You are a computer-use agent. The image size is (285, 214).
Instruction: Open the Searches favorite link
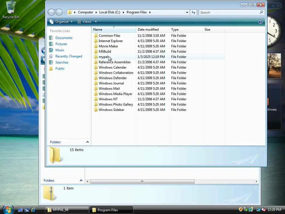tap(62, 62)
